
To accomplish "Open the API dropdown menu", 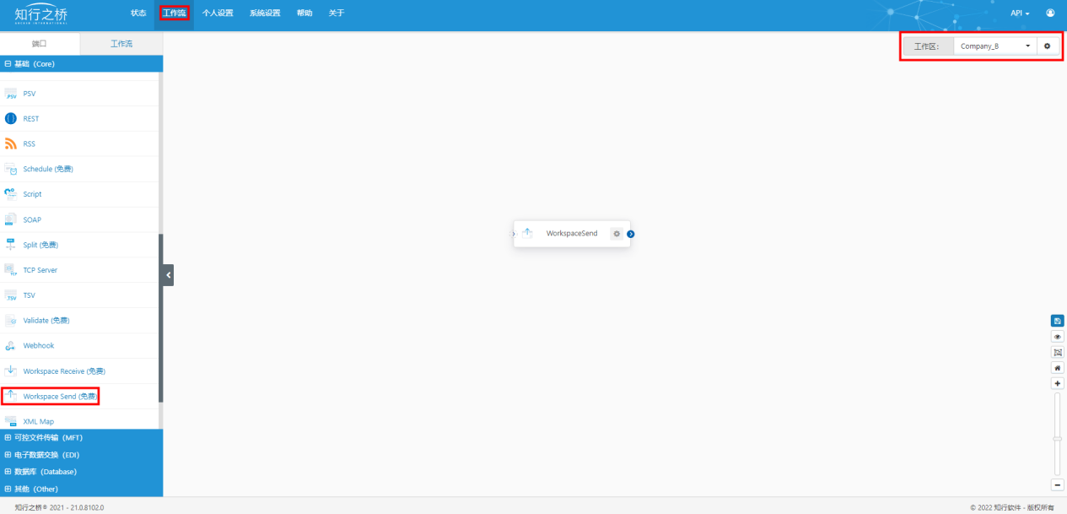I will (x=1019, y=14).
